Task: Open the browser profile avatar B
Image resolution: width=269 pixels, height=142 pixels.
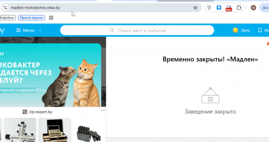Action: tap(253, 8)
